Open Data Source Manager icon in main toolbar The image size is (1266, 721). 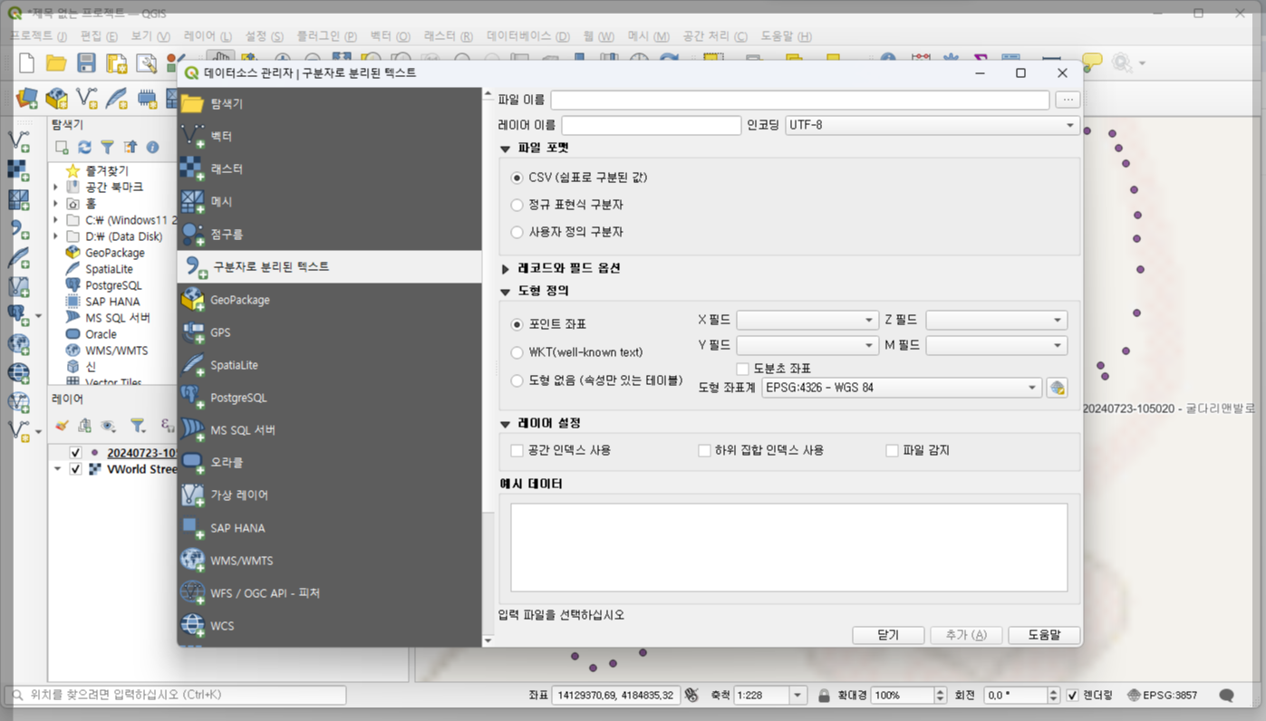pos(27,97)
